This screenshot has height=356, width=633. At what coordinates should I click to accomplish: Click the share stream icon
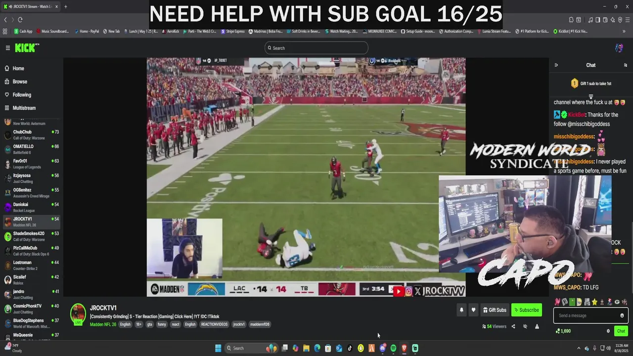pyautogui.click(x=513, y=326)
